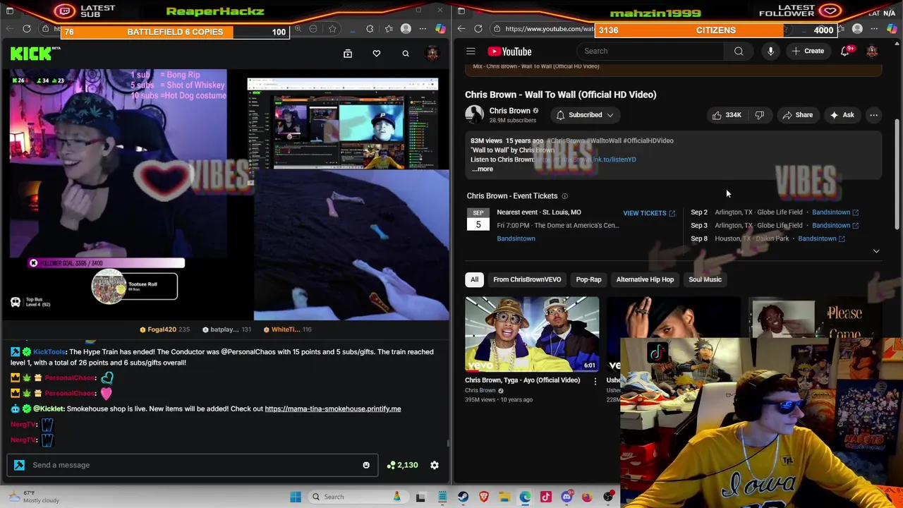This screenshot has width=903, height=508.
Task: Click the weather widget on taskbar
Action: click(34, 497)
